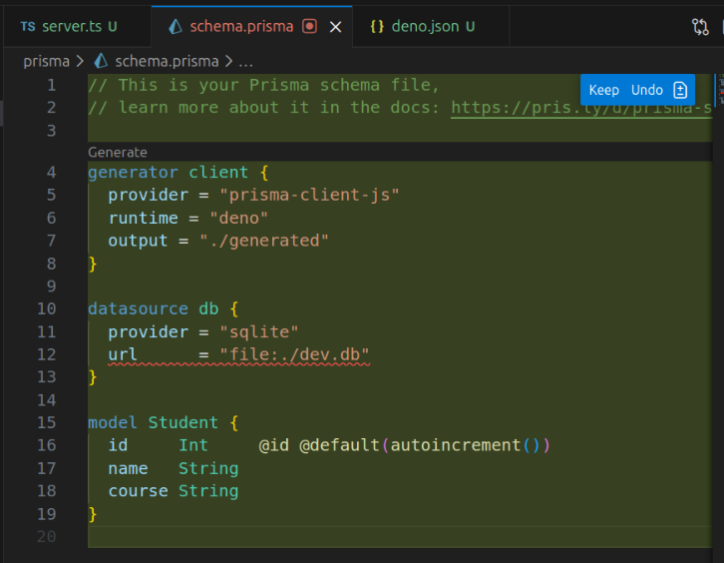Click the pending-changes indicator on schema.prisma tab
This screenshot has width=724, height=563.
310,27
